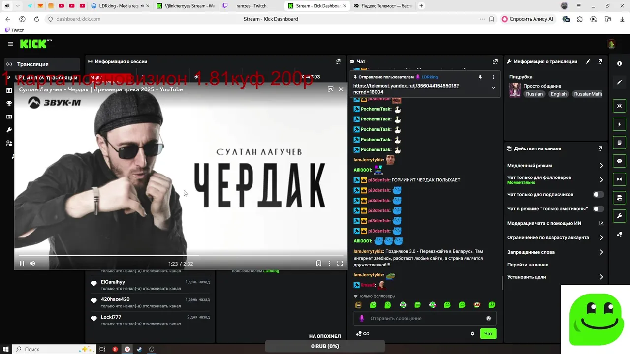Toggle the notes widget in right sidebar

click(619, 143)
